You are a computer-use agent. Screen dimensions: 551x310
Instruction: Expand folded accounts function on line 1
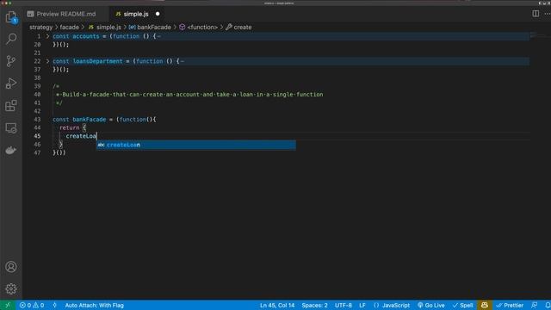click(48, 36)
